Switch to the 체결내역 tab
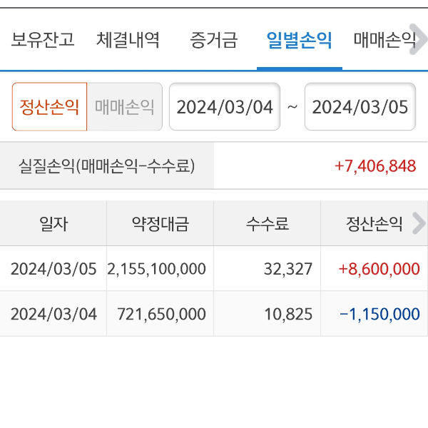The height and width of the screenshot is (428, 428). pyautogui.click(x=128, y=40)
